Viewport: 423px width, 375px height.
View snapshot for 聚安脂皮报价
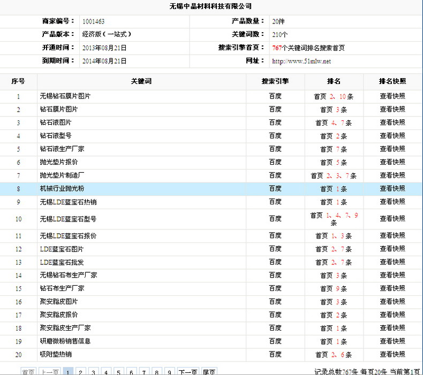[392, 315]
